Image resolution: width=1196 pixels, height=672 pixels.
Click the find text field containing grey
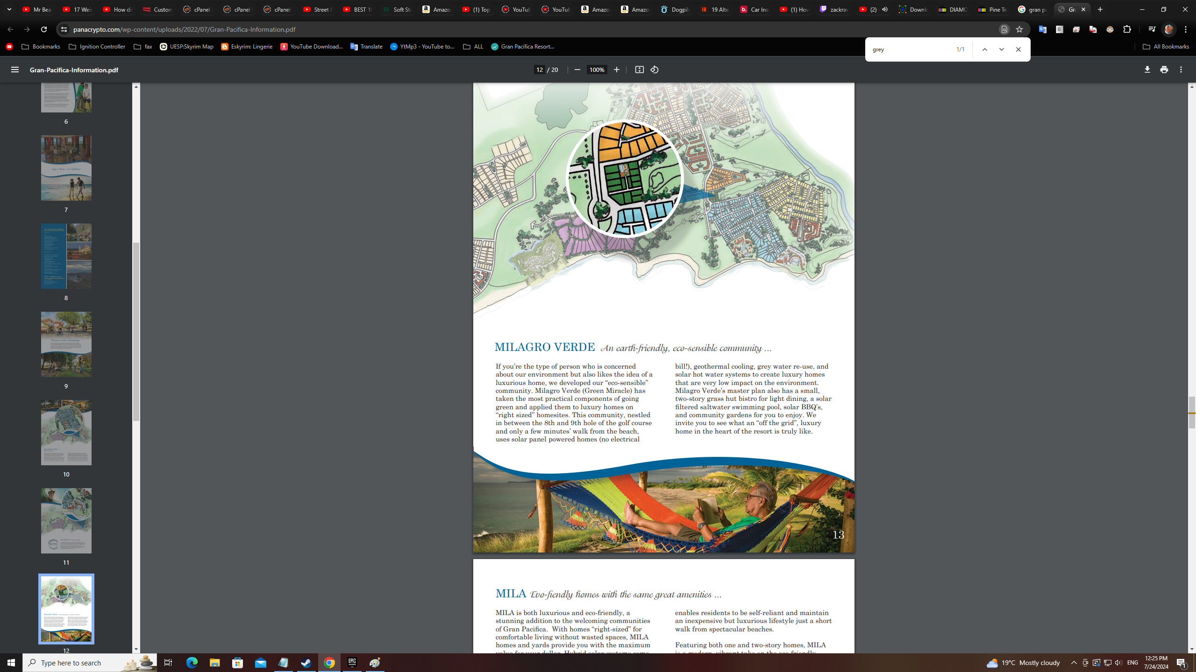[x=911, y=49]
